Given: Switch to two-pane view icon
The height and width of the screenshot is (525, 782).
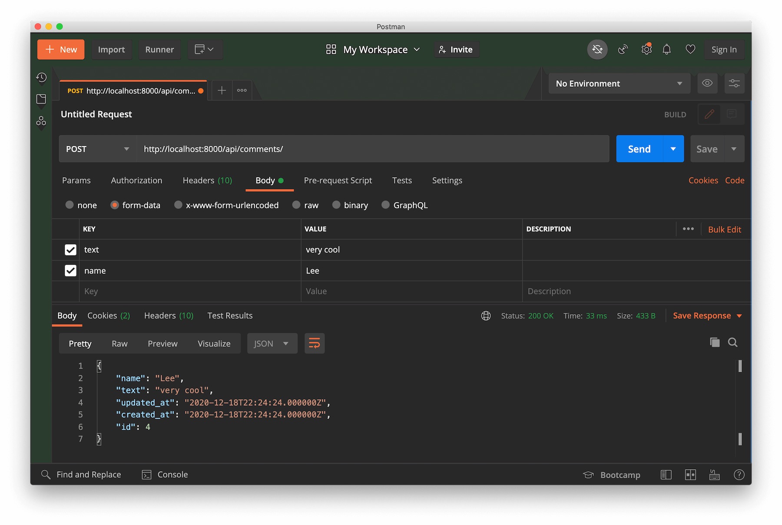Looking at the screenshot, I should pos(690,475).
